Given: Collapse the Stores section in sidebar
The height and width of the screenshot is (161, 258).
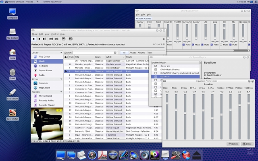Looking at the screenshot, I should pos(61,79).
